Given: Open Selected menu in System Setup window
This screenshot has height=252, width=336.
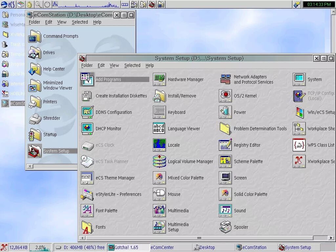Looking at the screenshot, I should click(x=132, y=65).
